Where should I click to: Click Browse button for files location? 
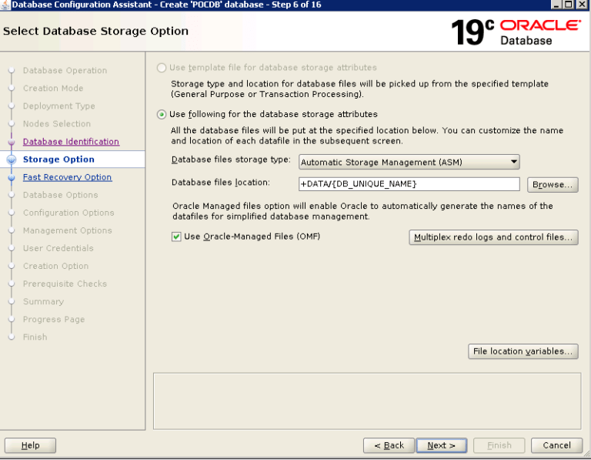552,185
